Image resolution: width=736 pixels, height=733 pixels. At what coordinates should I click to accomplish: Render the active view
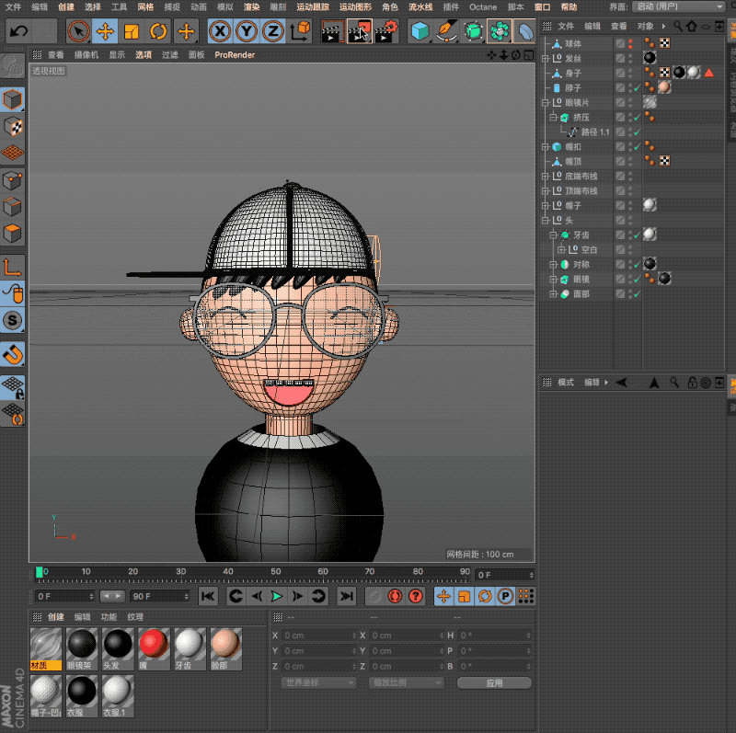[x=332, y=31]
